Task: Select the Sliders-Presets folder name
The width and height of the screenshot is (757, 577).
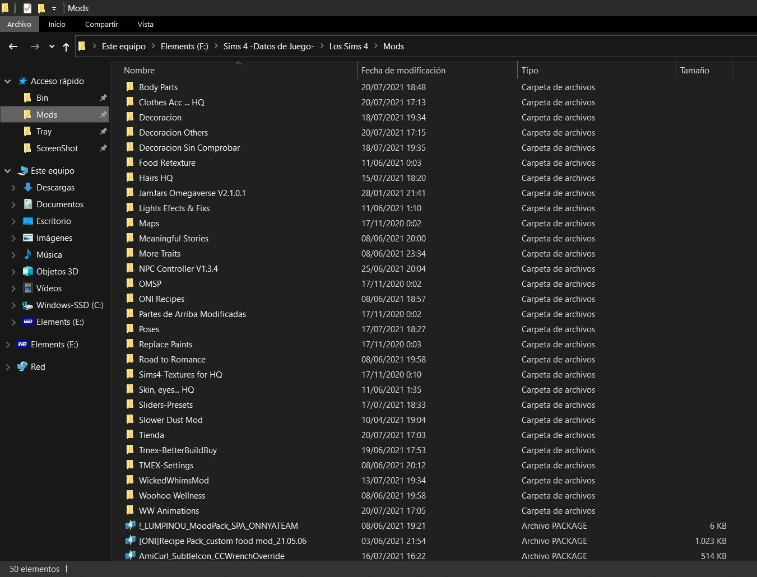Action: (166, 404)
